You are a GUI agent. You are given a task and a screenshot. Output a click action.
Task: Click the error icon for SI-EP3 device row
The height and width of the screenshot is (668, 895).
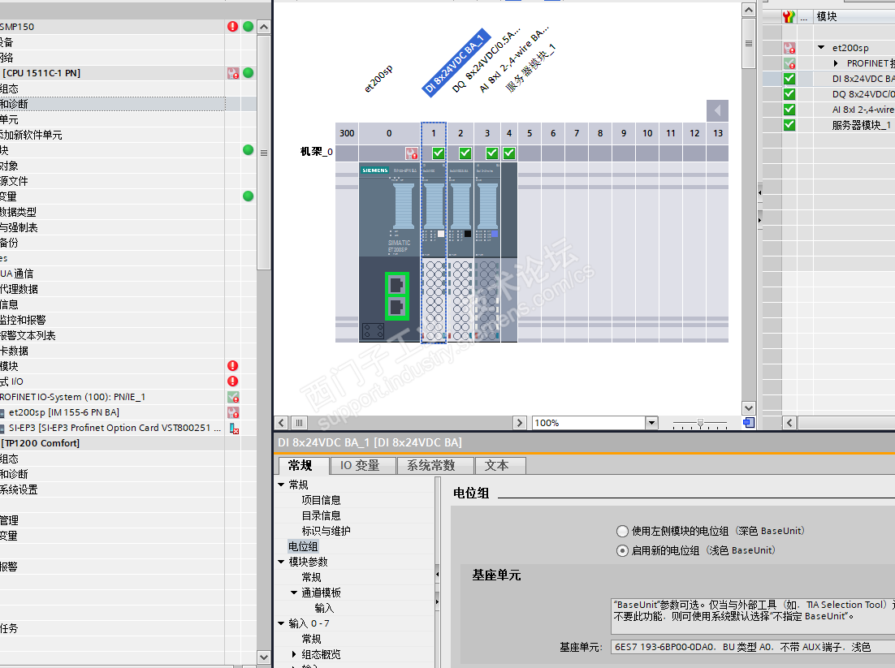(x=233, y=429)
